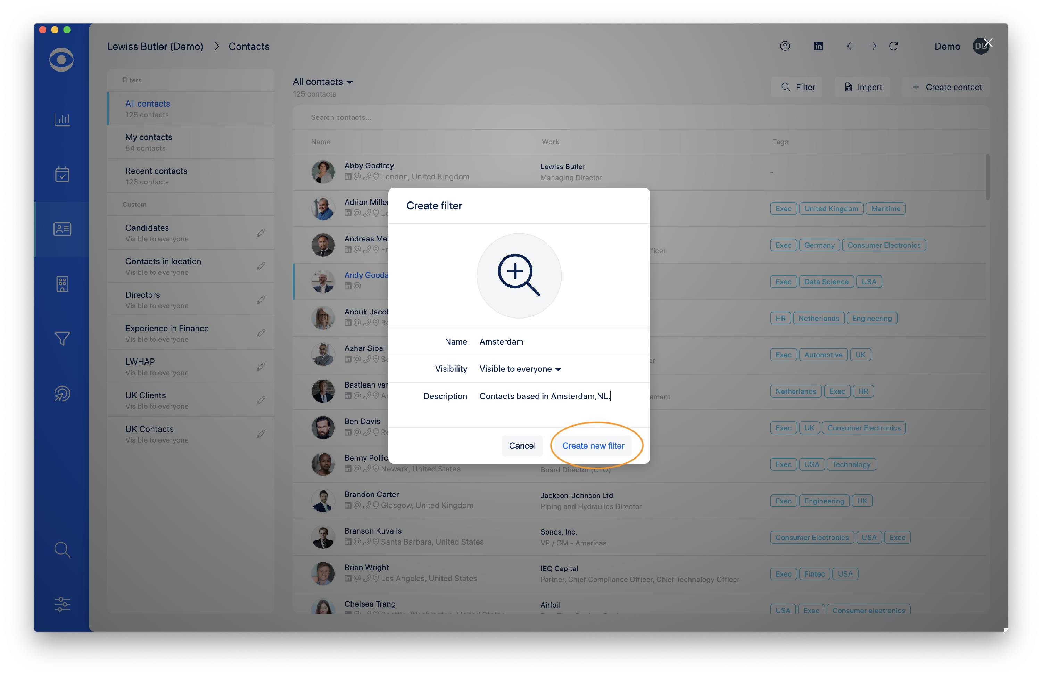Click the companies building sidebar icon
Screen dimensions: 1042x677
point(62,284)
